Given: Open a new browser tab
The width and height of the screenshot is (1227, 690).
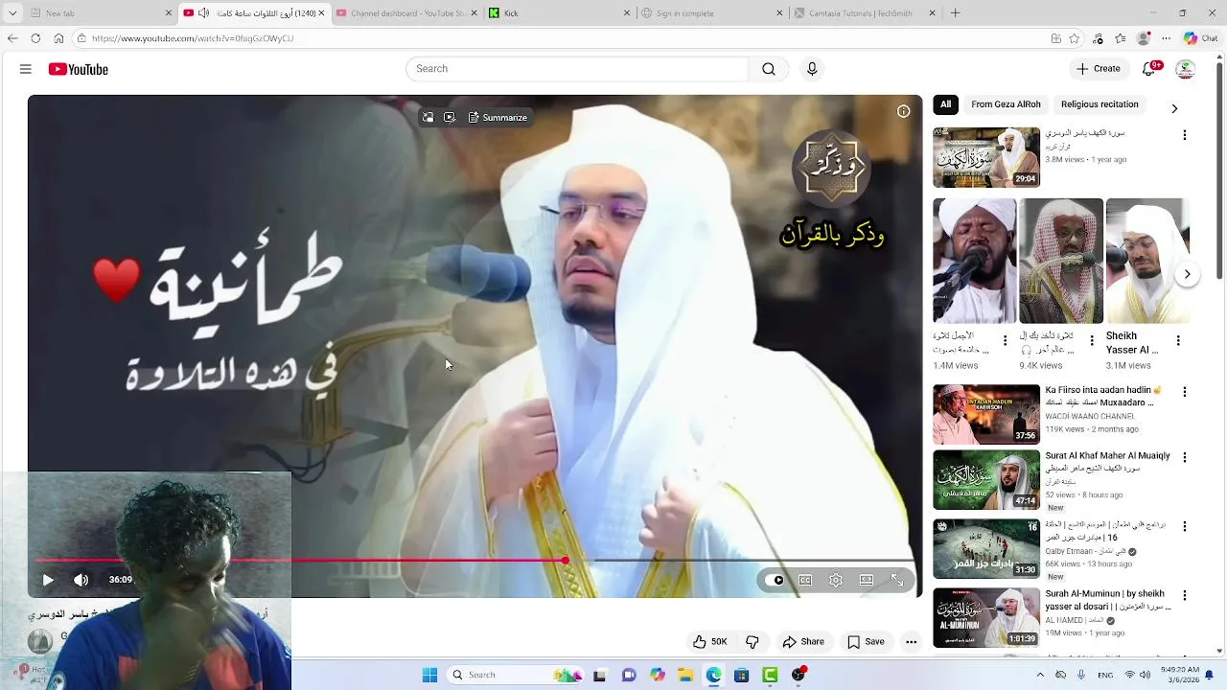Looking at the screenshot, I should (x=955, y=13).
